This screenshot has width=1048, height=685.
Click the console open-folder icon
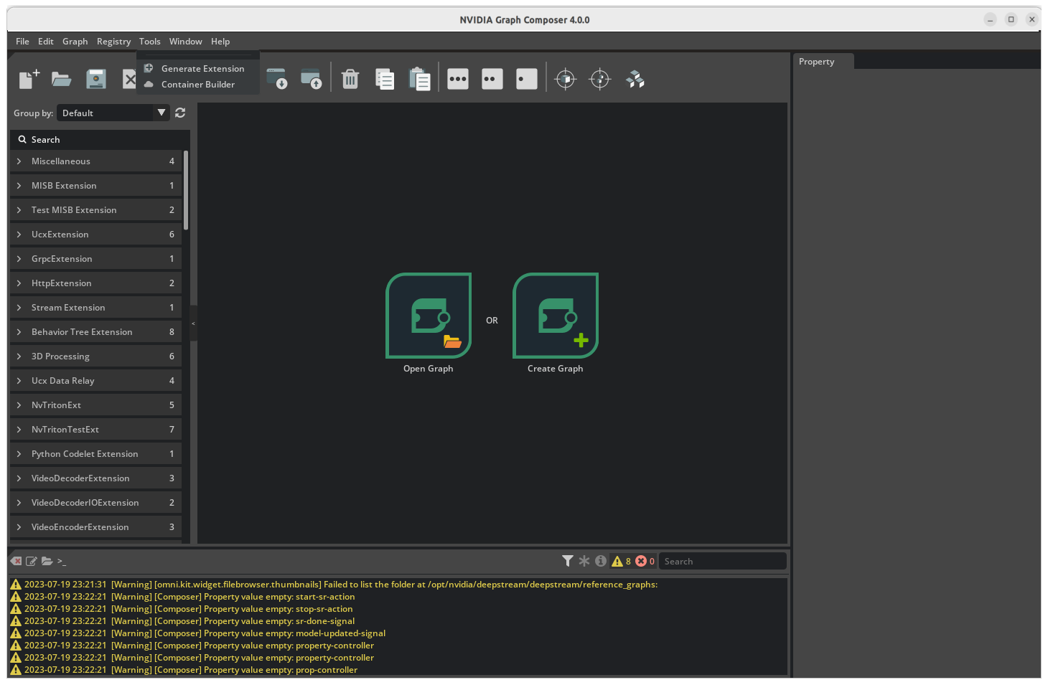point(47,561)
